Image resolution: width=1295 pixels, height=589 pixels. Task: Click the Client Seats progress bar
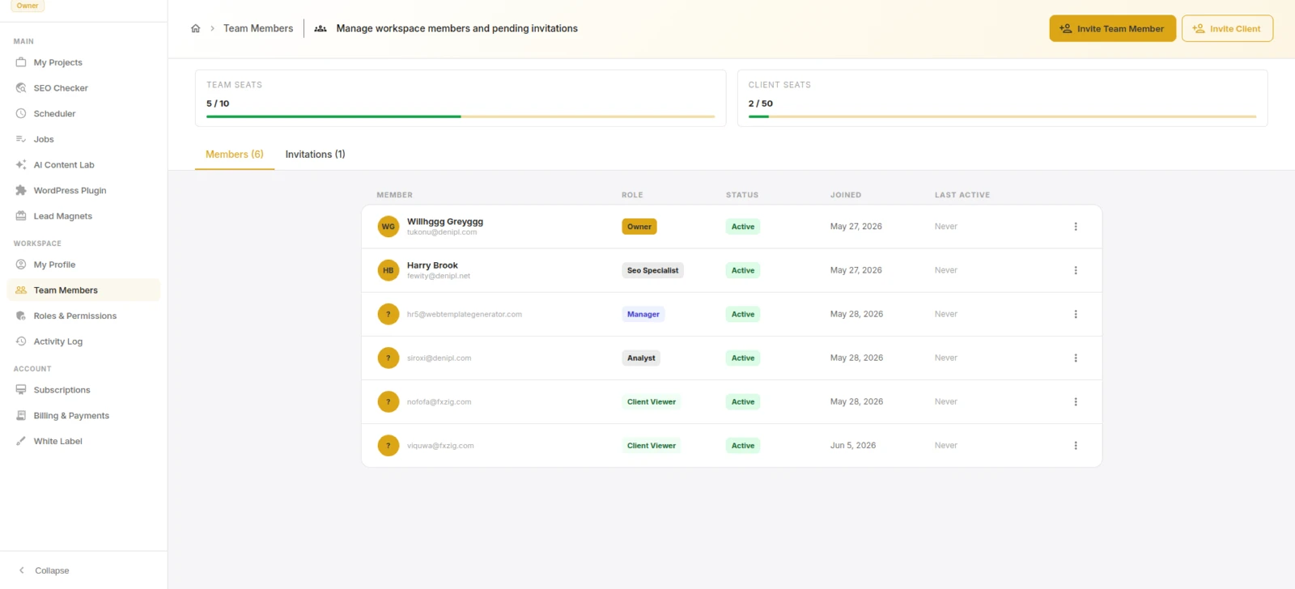(1002, 117)
